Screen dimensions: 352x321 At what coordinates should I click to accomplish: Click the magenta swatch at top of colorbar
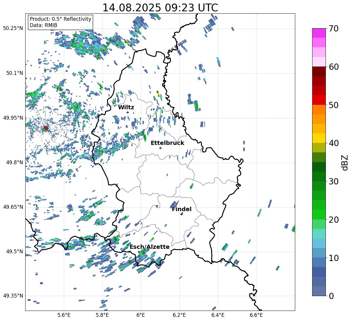pyautogui.click(x=319, y=33)
